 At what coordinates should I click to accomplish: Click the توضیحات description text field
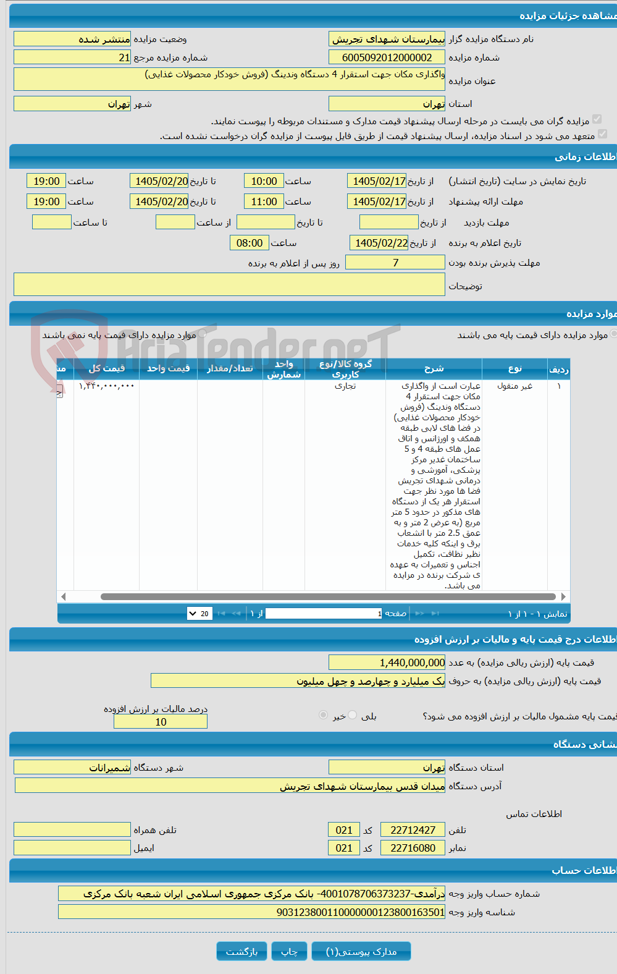click(x=229, y=284)
